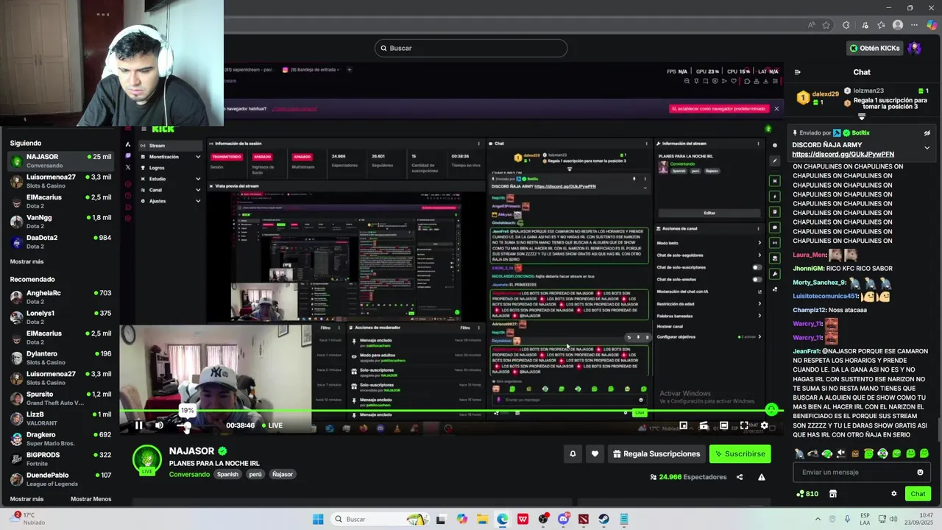Mute the stream with the speaker icon
Screen dimensions: 942x530
coord(159,425)
